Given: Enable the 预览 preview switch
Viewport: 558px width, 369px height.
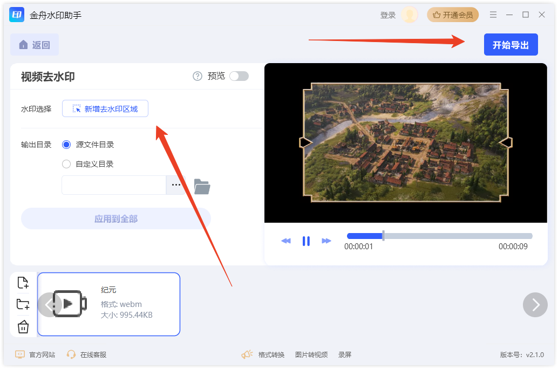Looking at the screenshot, I should coord(239,76).
